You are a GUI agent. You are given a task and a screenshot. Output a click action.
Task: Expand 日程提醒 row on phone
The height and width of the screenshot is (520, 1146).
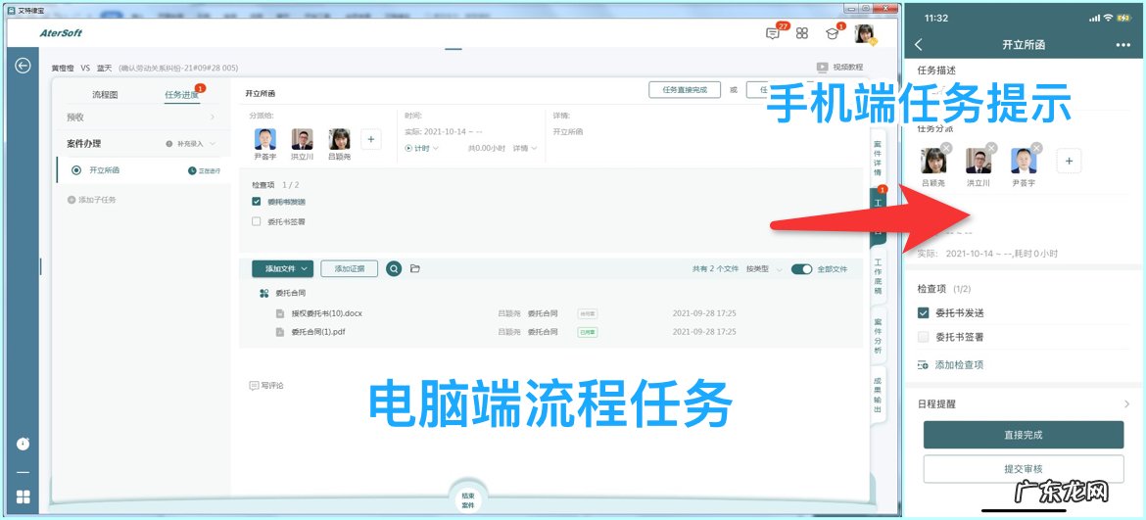point(1024,403)
